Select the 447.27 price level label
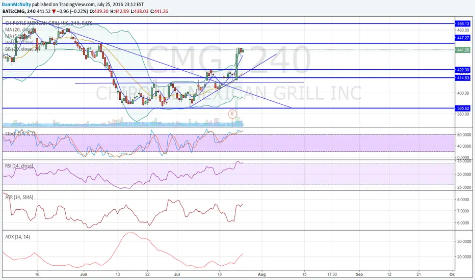 (463, 38)
